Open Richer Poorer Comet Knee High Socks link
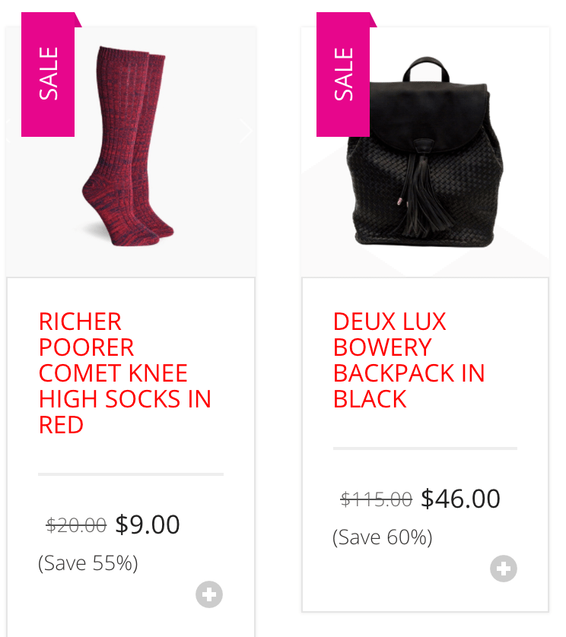Screen dimensions: 566x637 point(125,373)
